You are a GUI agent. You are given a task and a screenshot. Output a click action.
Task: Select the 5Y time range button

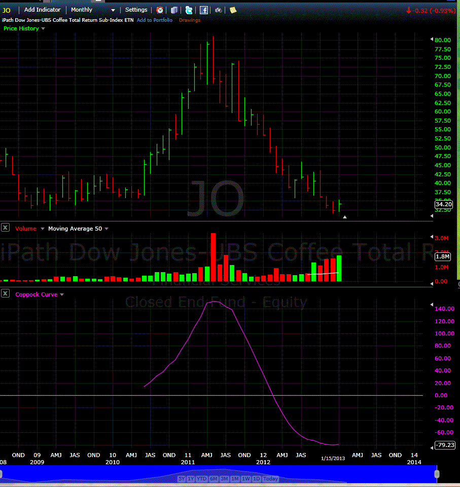tap(181, 479)
